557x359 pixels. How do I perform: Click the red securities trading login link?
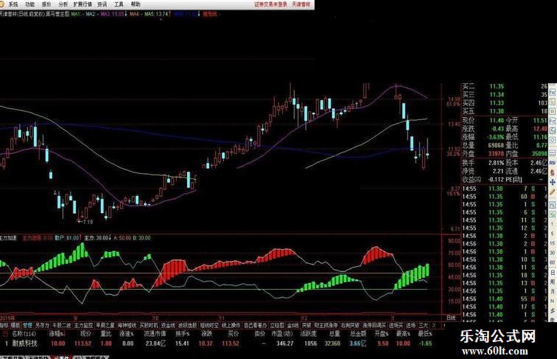coord(271,4)
